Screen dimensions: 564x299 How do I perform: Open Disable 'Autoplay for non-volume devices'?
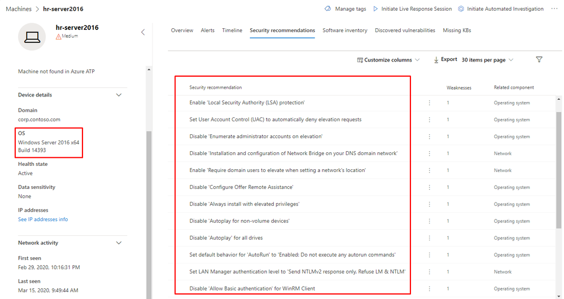pyautogui.click(x=239, y=221)
